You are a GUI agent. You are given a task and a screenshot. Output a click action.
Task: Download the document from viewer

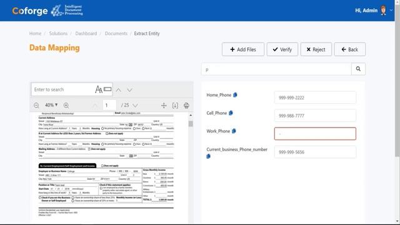click(175, 106)
